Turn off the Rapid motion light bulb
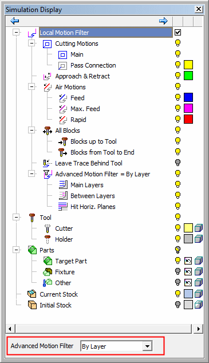209x363 pixels. point(178,119)
